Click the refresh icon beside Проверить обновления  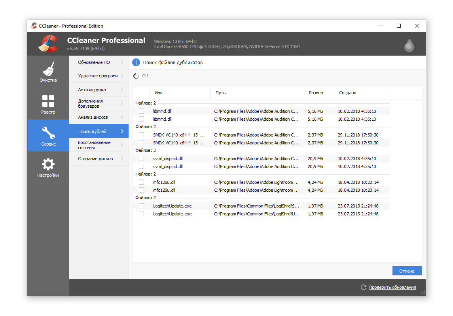(364, 287)
